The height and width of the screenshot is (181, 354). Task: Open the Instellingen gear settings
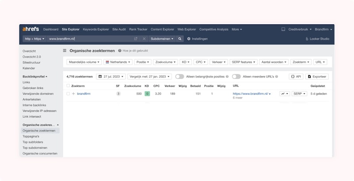pos(197,39)
